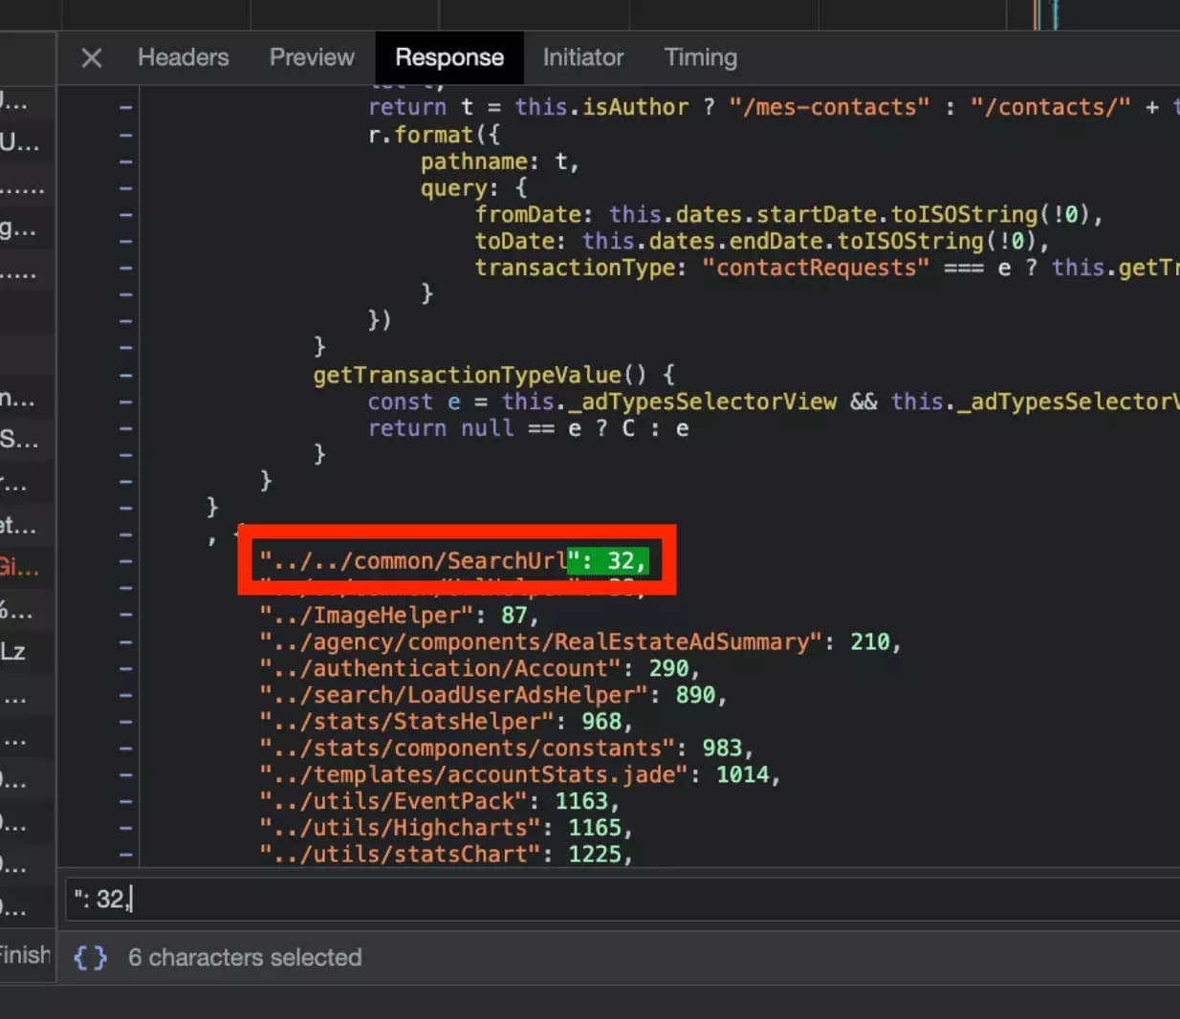
Task: Click the curly braces pretty-print icon
Action: click(89, 958)
